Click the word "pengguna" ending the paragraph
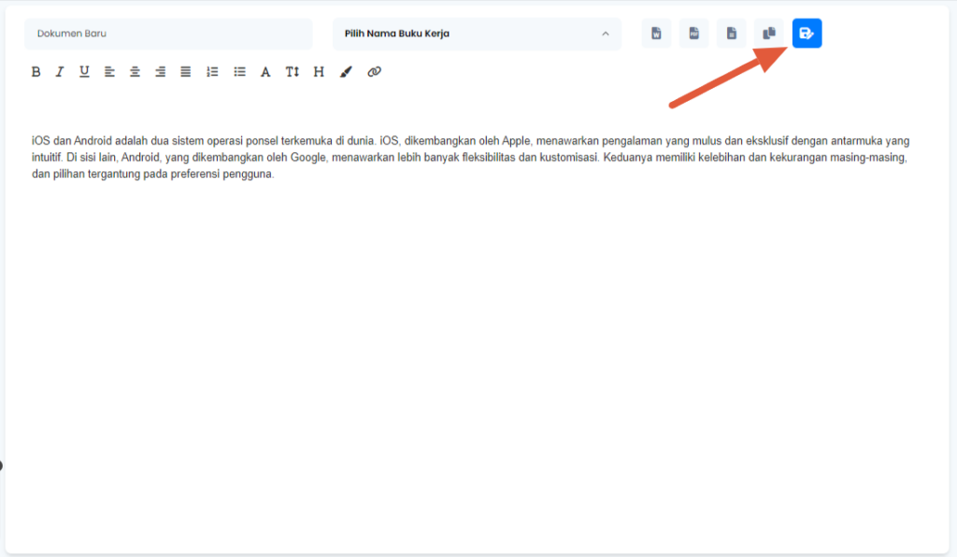This screenshot has width=957, height=557. (x=249, y=174)
